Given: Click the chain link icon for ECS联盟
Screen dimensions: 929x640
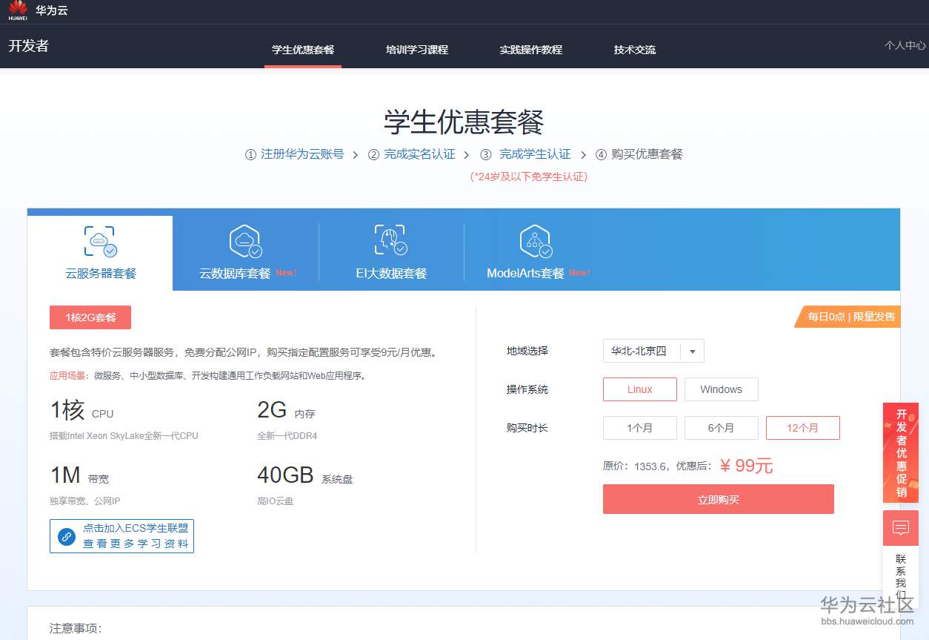Looking at the screenshot, I should point(67,536).
